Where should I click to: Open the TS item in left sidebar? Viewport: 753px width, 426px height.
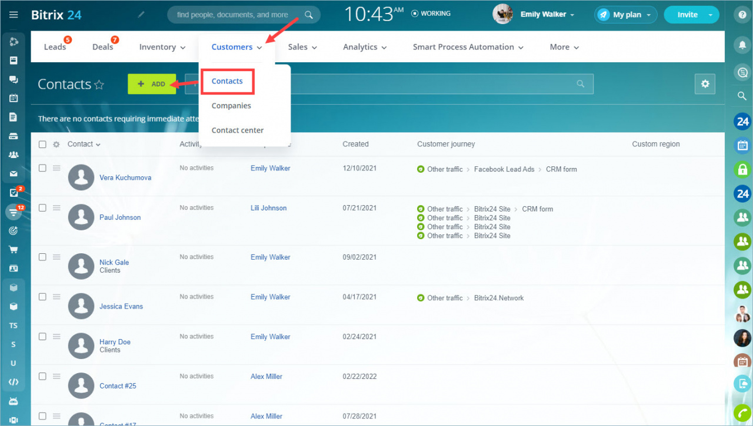(x=14, y=326)
